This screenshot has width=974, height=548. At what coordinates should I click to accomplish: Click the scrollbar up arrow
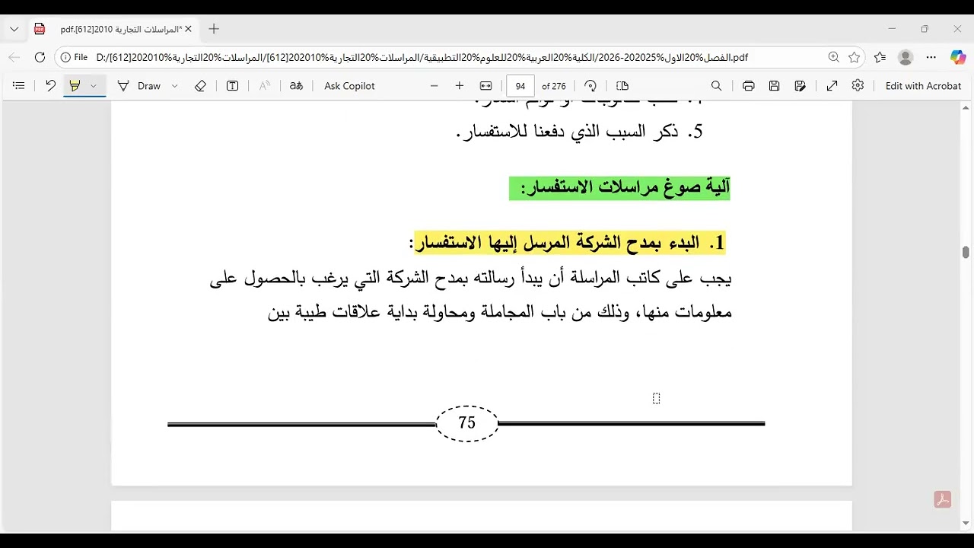tap(966, 107)
